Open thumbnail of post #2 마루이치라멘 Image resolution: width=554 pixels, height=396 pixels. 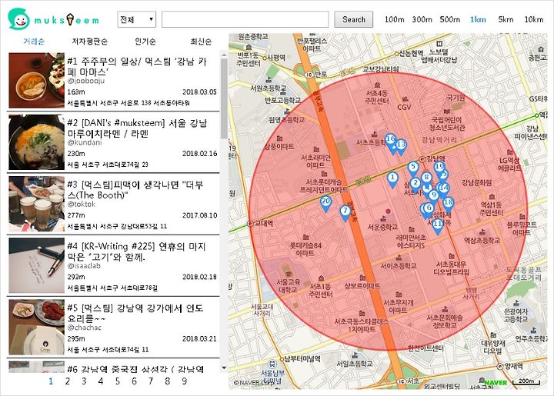pos(37,142)
